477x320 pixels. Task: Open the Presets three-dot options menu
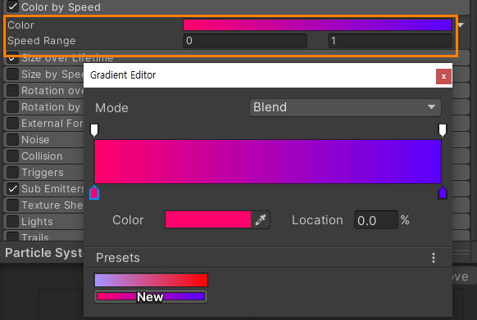click(x=434, y=258)
